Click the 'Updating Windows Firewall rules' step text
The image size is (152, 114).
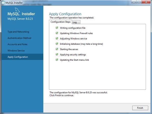(x=76, y=33)
